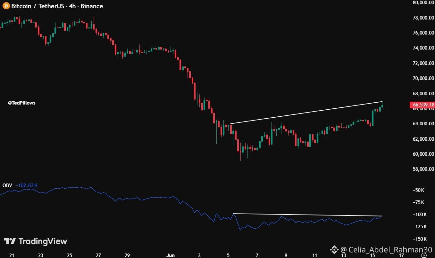Click the OBV indicator label
Screen dimensions: 435x258
coord(7,185)
